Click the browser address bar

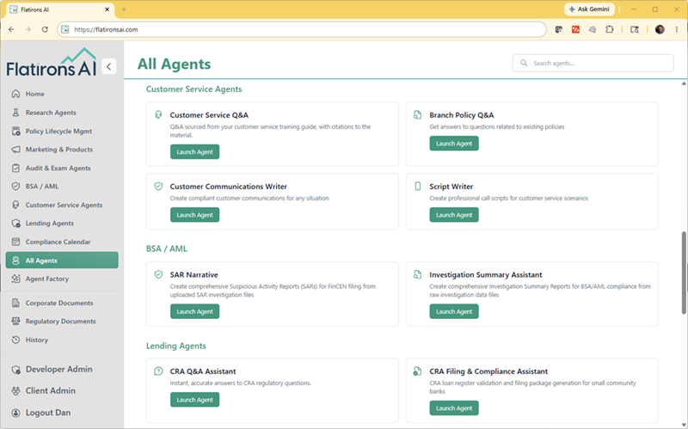coord(302,29)
